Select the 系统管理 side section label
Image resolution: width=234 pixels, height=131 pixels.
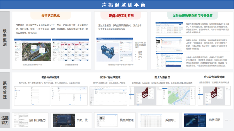5,90
